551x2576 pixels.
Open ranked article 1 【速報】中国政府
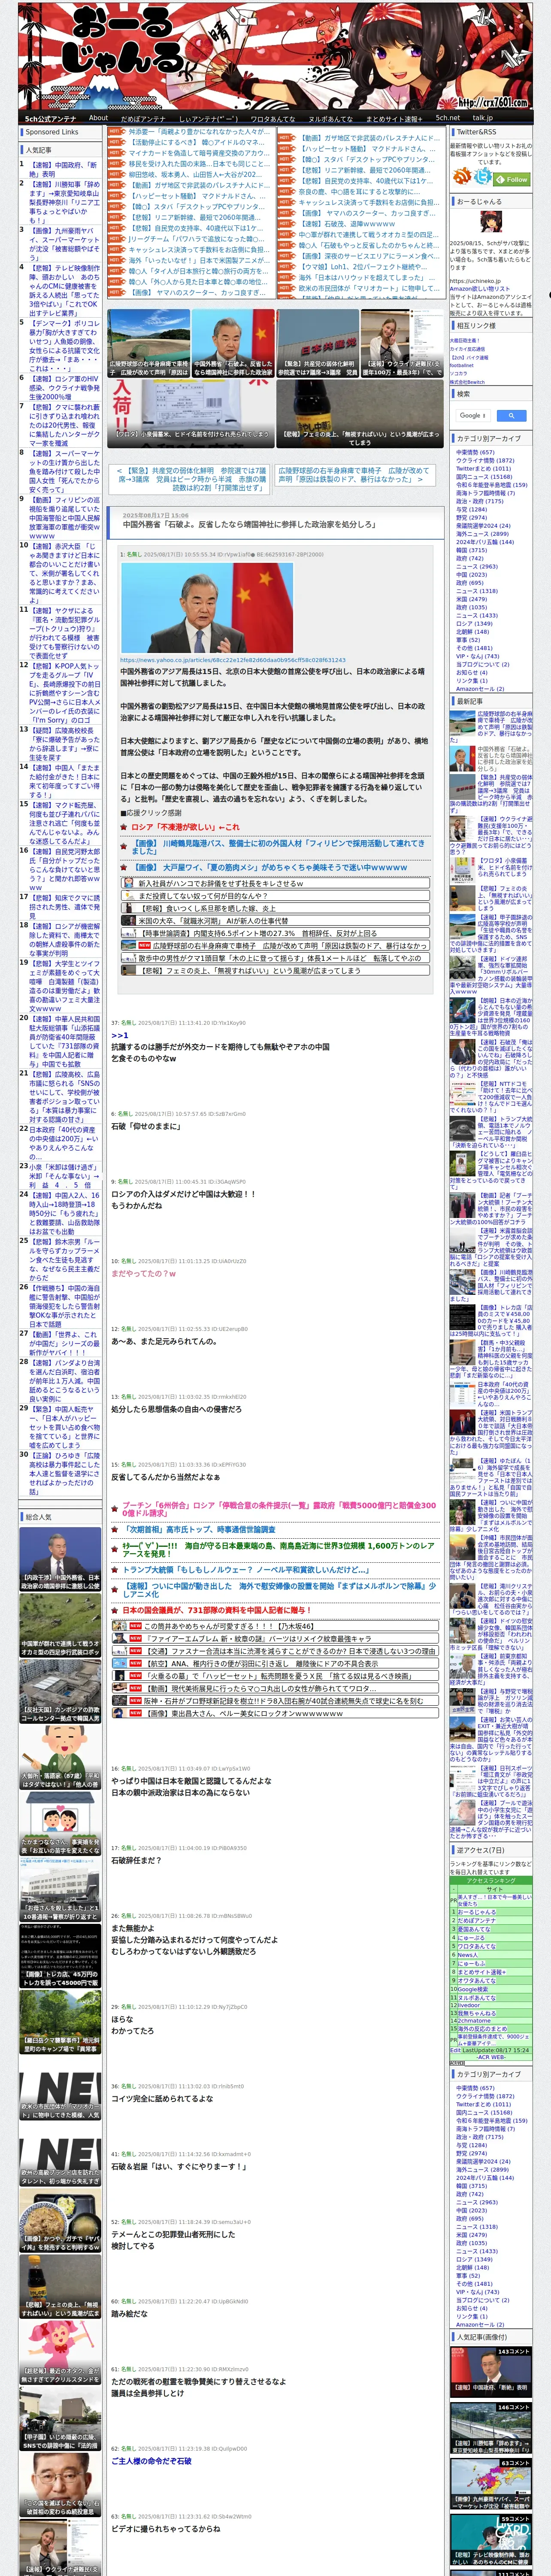tap(65, 169)
